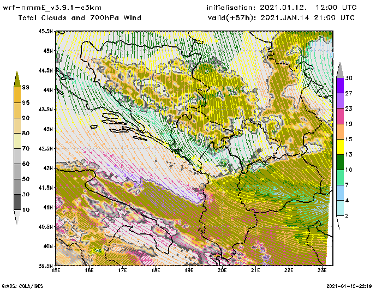Screen dimensions: 382x289
Task: Click the 23E longitude label
Action: [322, 270]
